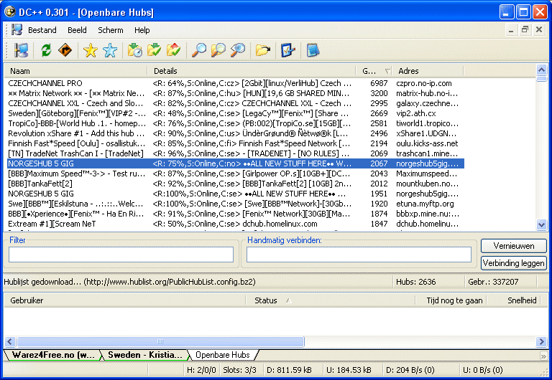Select the Openbare Hubs tab

coord(223,355)
